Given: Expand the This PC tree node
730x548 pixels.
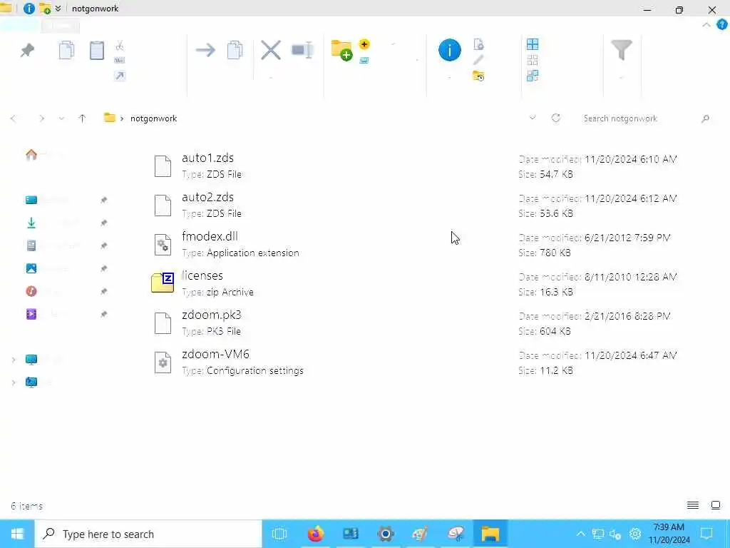Looking at the screenshot, I should click(x=14, y=360).
